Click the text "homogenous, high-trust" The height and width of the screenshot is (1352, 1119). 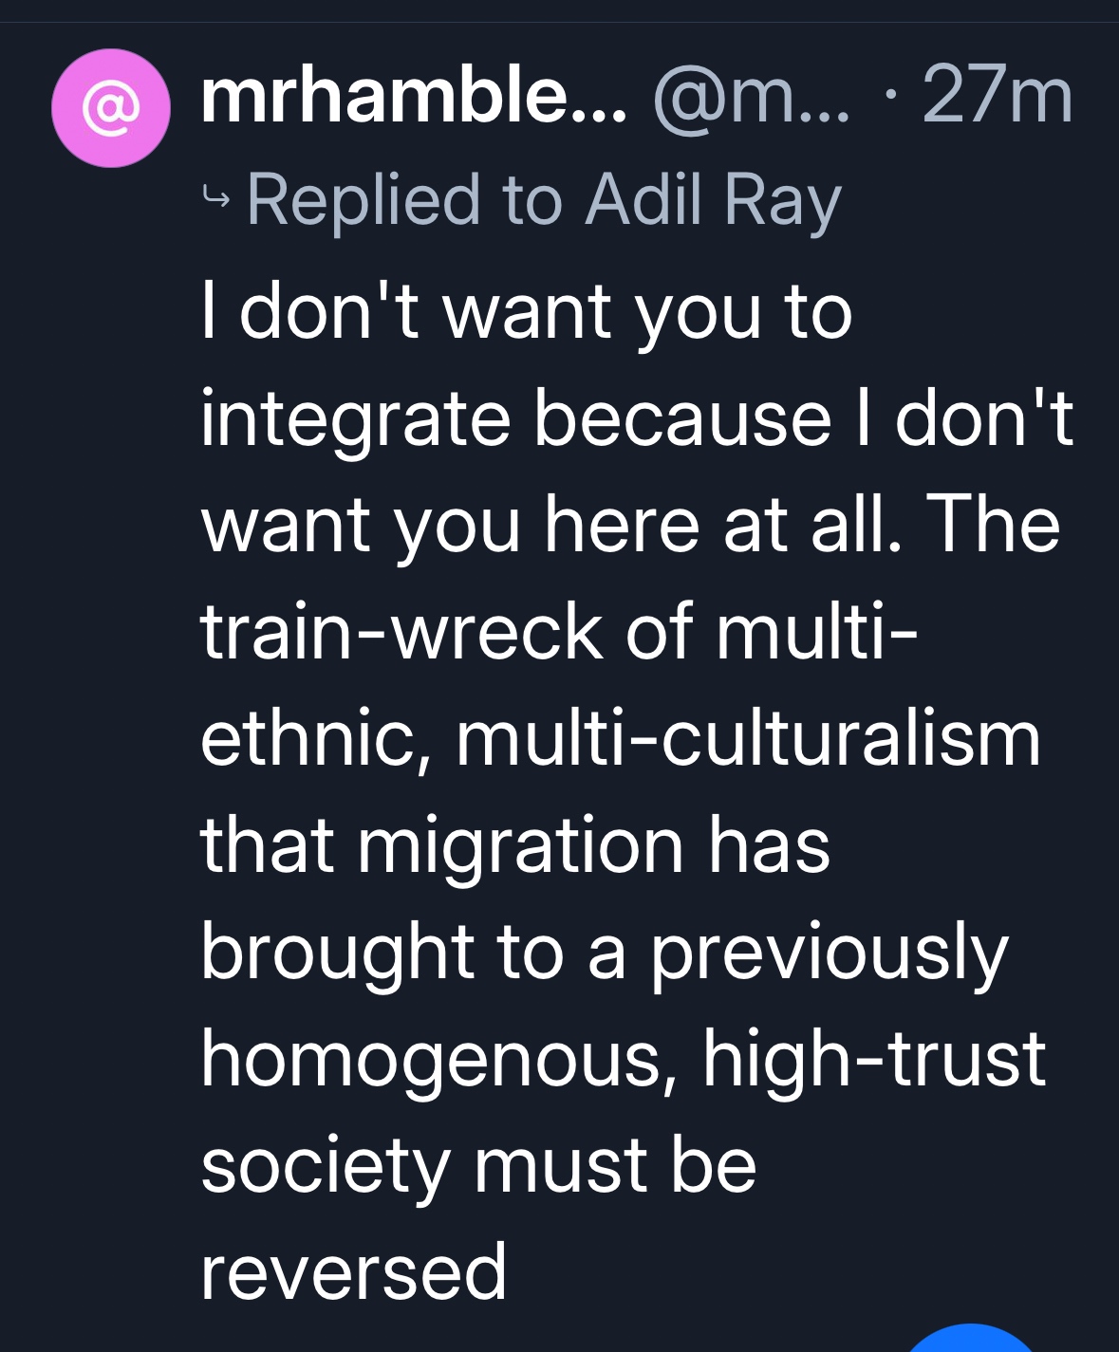(623, 1058)
